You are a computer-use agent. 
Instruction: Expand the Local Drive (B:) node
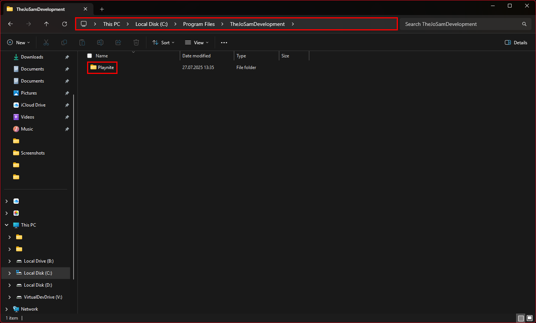point(9,261)
